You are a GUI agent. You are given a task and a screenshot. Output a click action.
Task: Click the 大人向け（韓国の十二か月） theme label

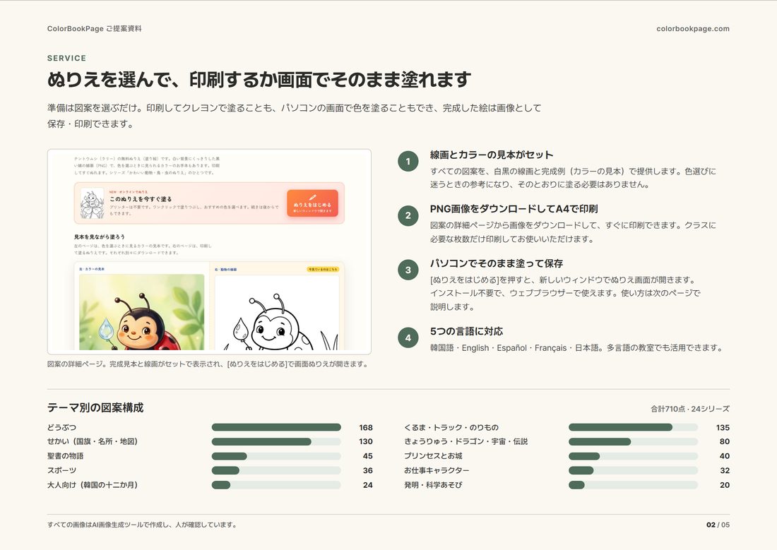[92, 484]
